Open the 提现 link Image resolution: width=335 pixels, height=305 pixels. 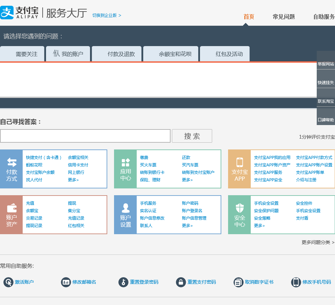(72, 203)
